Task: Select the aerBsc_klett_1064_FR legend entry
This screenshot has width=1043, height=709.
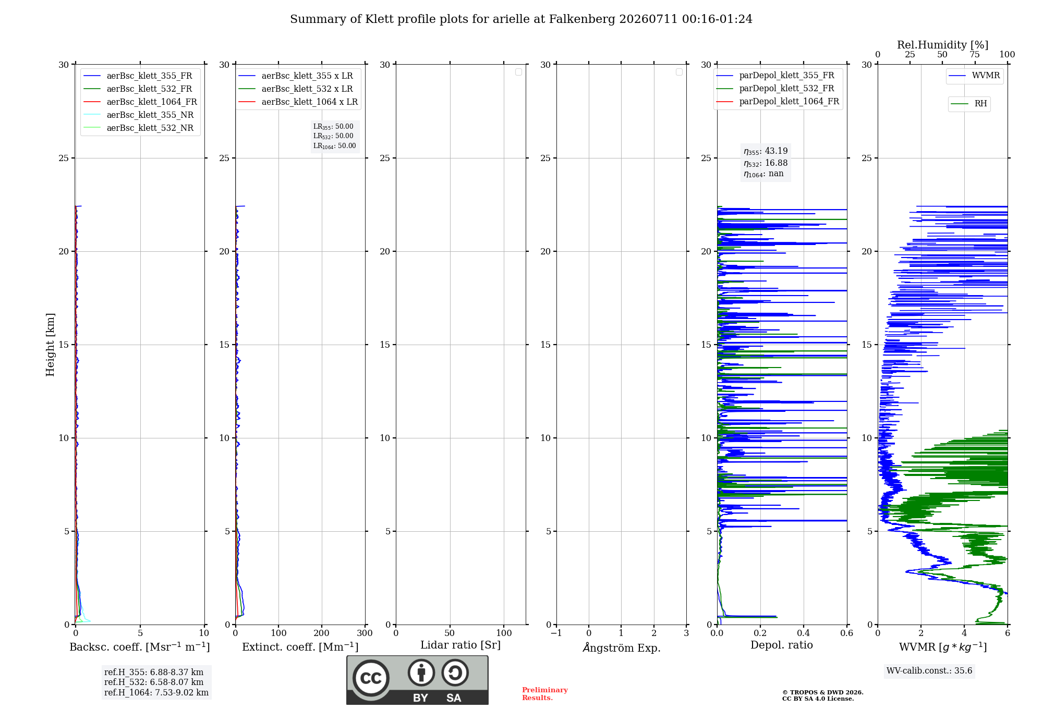Action: tap(140, 102)
